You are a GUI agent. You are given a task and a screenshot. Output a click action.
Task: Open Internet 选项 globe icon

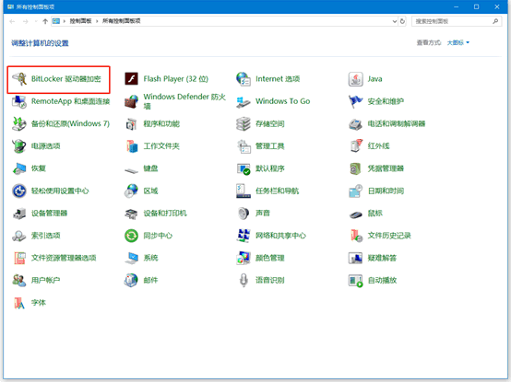[244, 79]
